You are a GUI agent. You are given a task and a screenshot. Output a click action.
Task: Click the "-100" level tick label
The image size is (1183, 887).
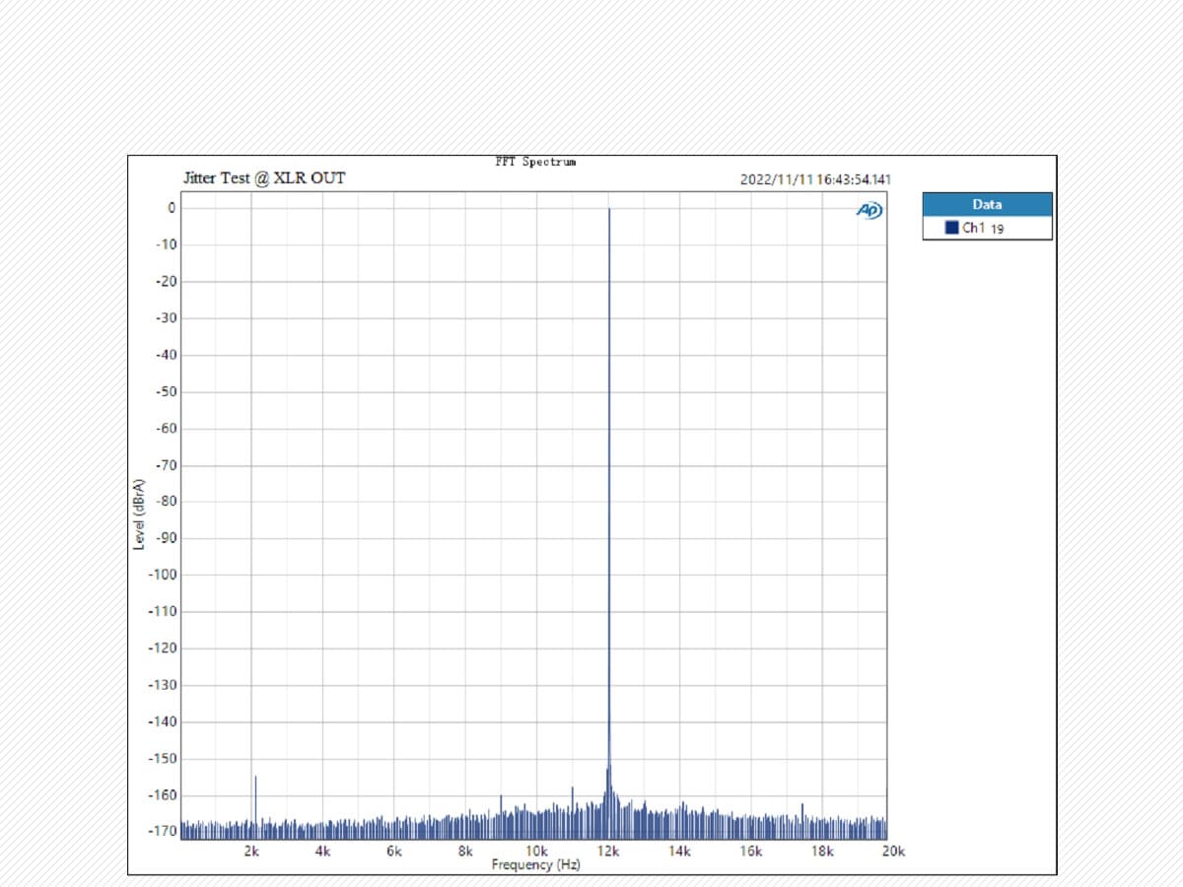click(x=163, y=575)
